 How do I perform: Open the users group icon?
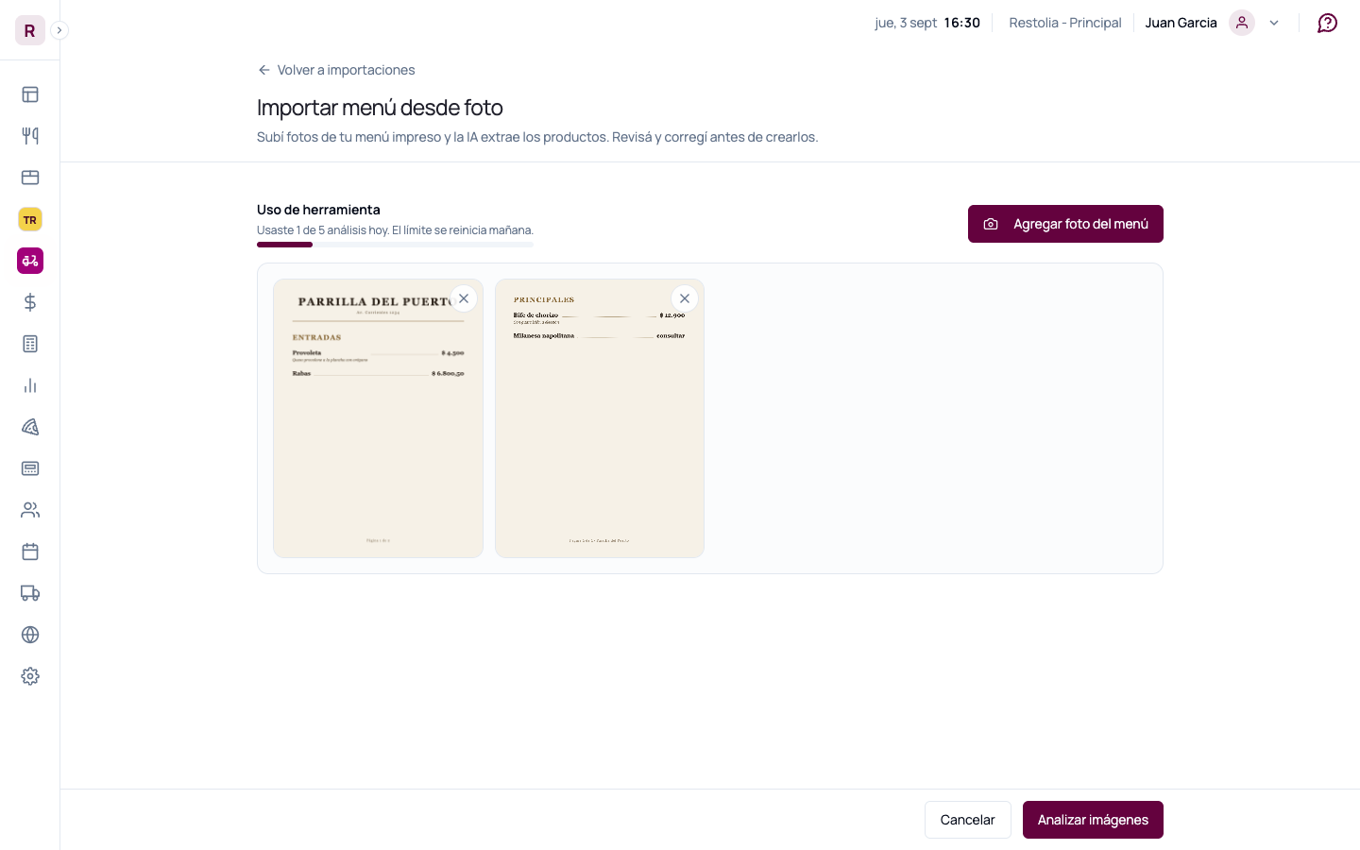coord(30,510)
